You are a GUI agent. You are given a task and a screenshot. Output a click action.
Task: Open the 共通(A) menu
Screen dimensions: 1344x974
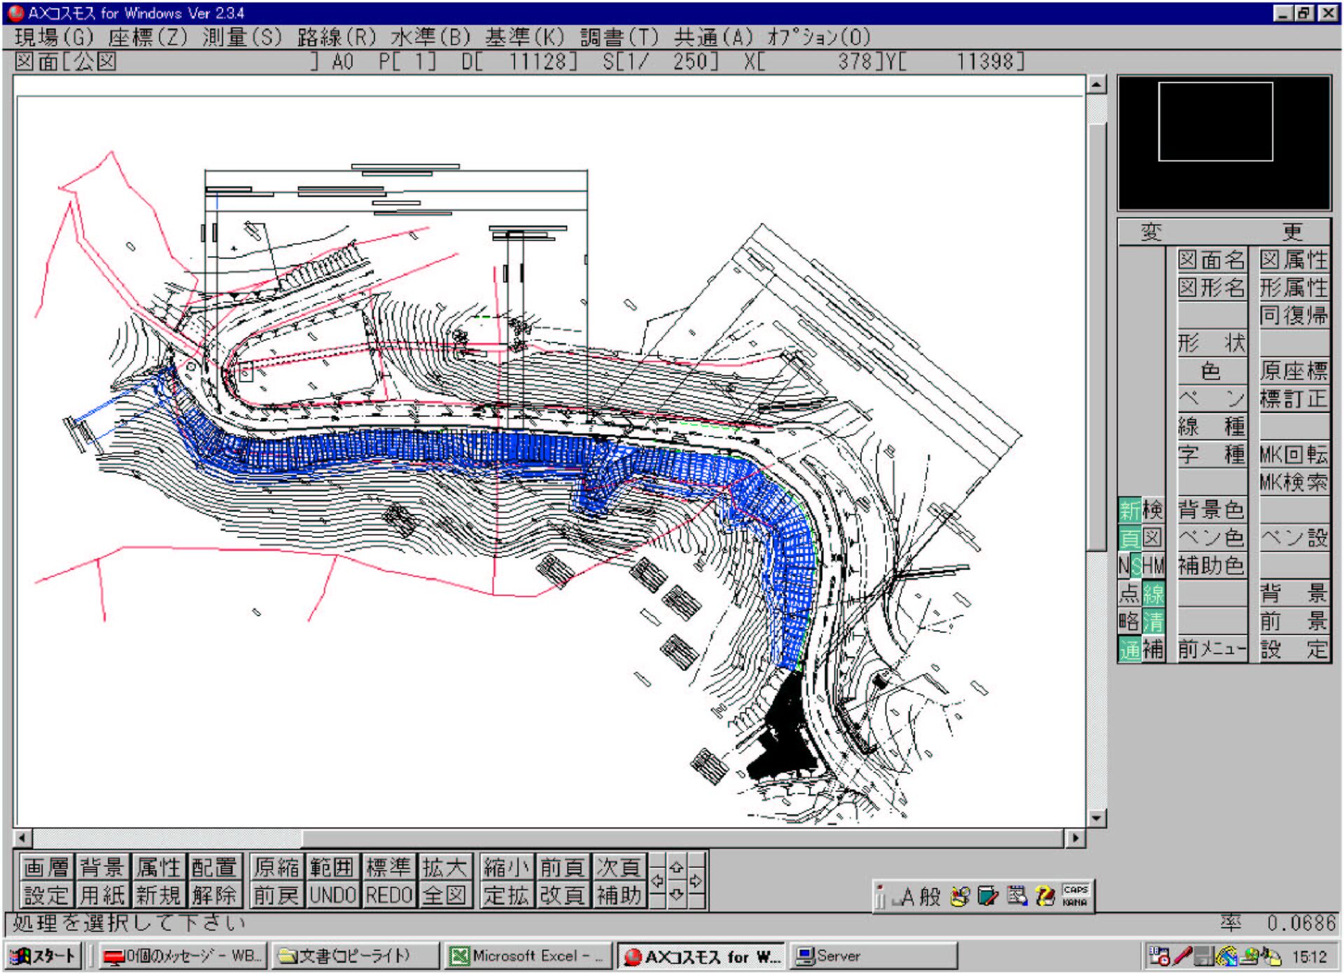point(713,37)
